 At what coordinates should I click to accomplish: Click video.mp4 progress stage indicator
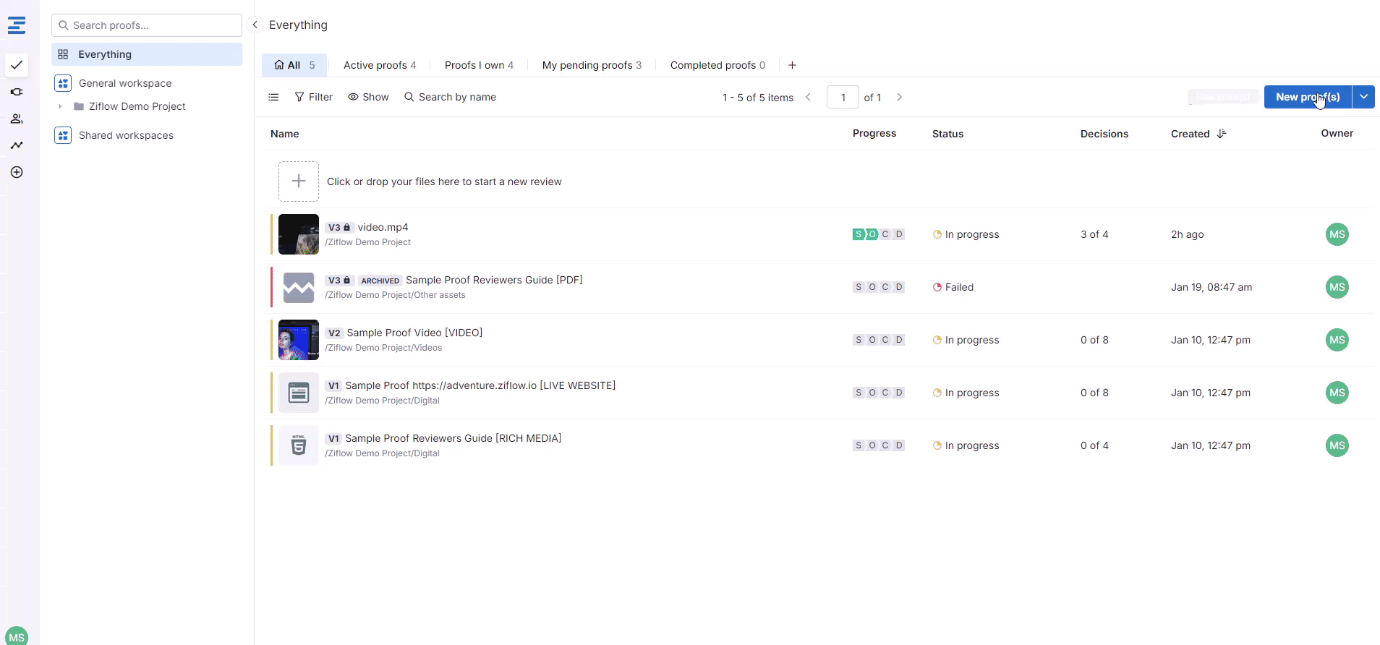point(878,234)
